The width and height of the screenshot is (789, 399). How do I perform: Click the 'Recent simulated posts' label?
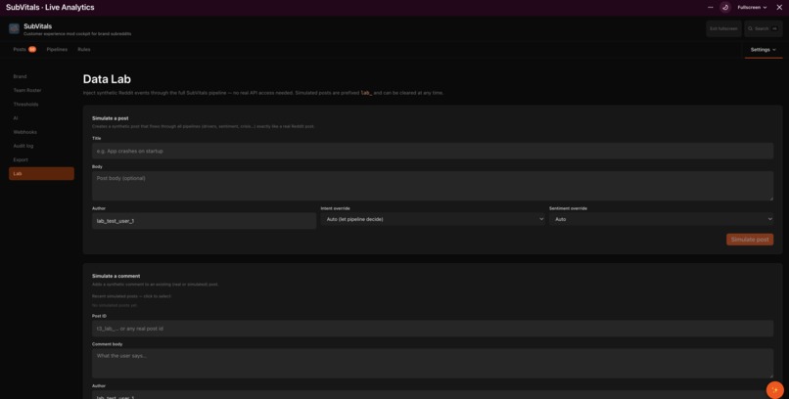click(131, 296)
